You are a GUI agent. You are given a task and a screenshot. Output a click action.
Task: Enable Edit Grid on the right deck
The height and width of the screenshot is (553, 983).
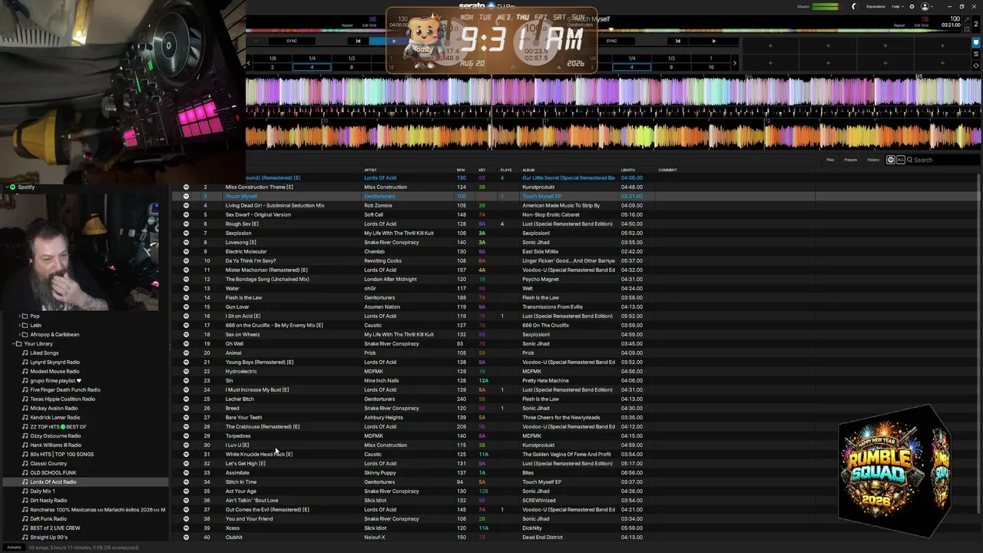coord(922,25)
